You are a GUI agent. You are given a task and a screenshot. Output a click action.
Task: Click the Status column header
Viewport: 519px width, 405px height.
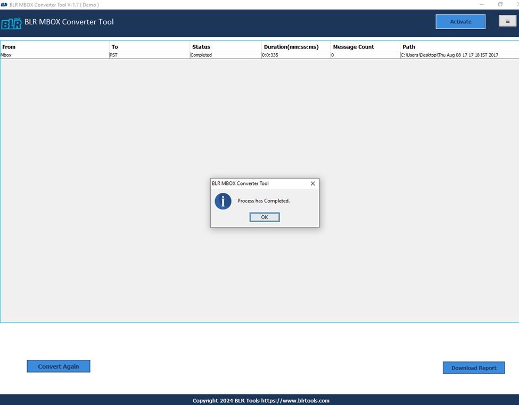(x=201, y=47)
